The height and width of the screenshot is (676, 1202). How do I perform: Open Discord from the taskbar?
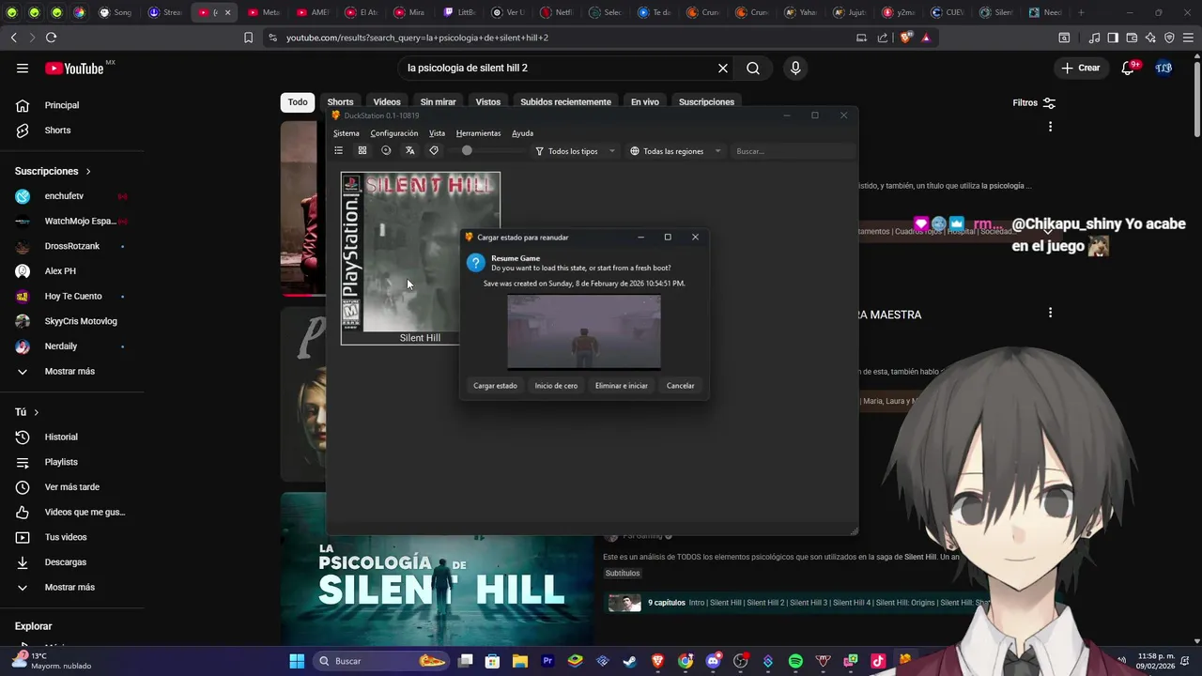coord(713,661)
